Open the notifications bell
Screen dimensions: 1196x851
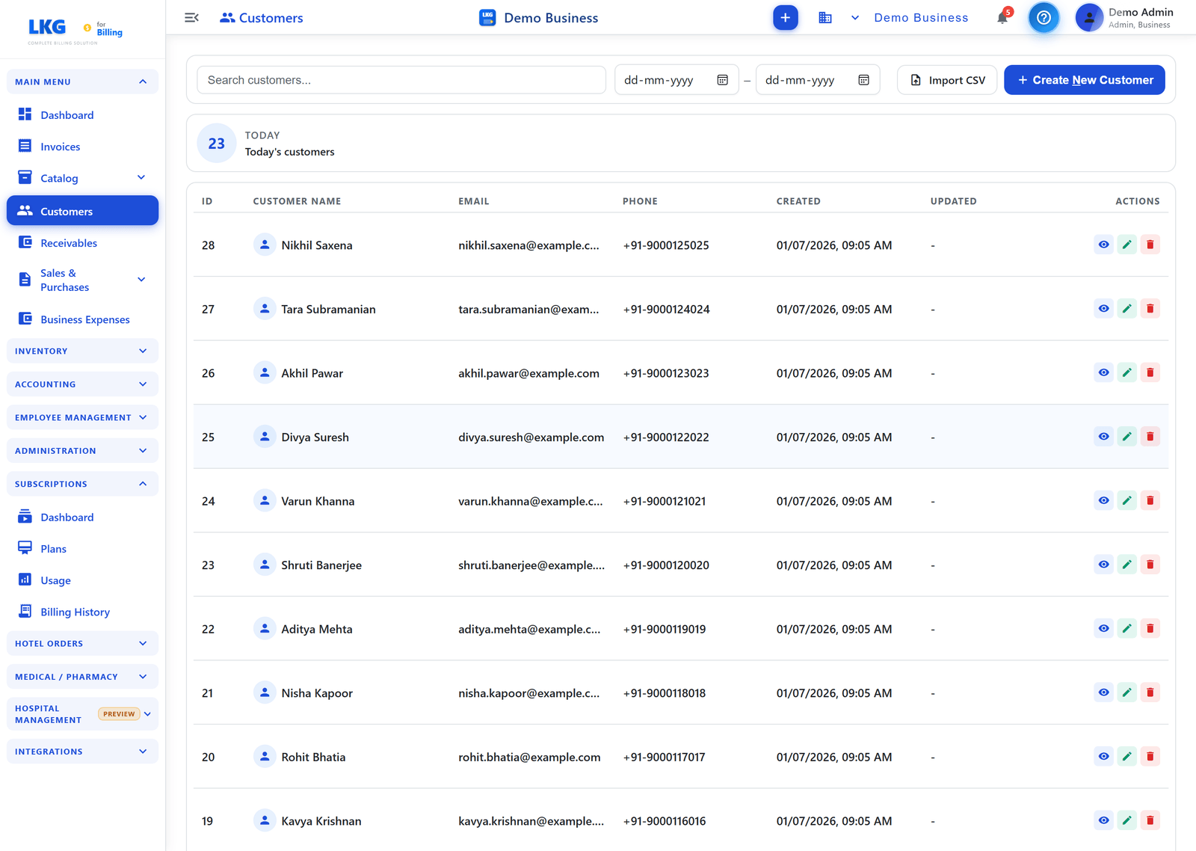tap(1002, 17)
